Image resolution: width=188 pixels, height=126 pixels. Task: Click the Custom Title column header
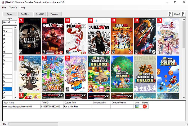point(78,103)
